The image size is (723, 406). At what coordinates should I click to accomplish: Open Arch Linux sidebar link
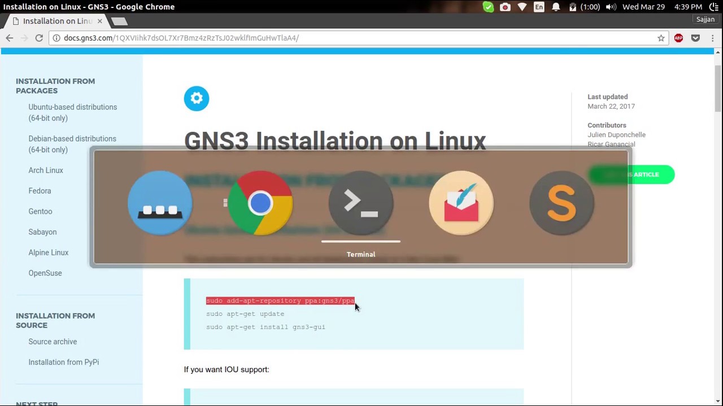46,170
